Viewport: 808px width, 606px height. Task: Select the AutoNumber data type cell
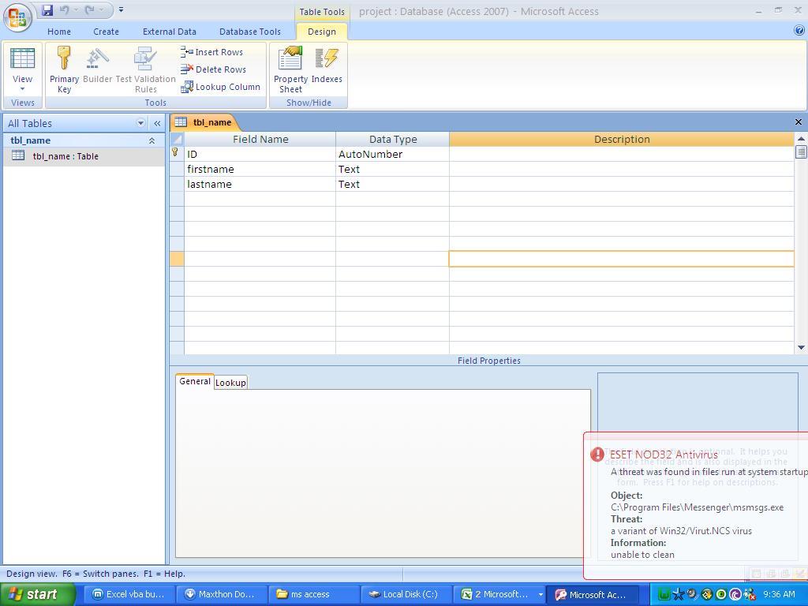pos(392,154)
